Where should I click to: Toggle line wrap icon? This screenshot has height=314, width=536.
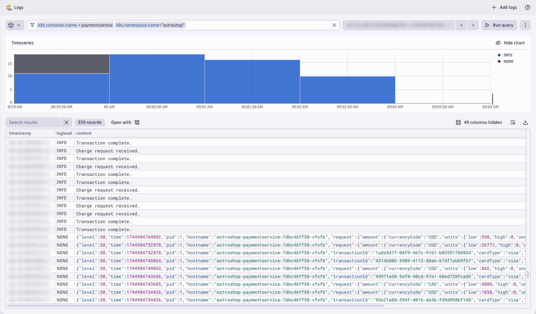(x=513, y=122)
